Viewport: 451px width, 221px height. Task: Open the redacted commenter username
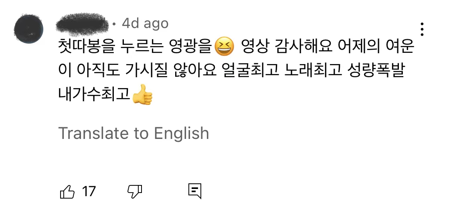point(82,24)
